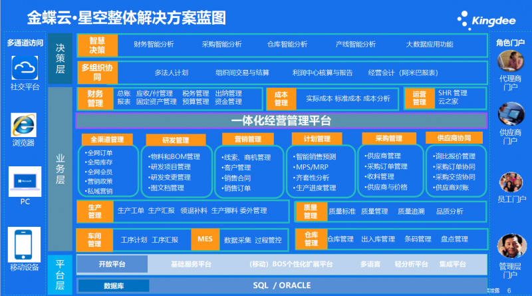
Task: Click 物料和BOM管理 list item
Action: (174, 156)
